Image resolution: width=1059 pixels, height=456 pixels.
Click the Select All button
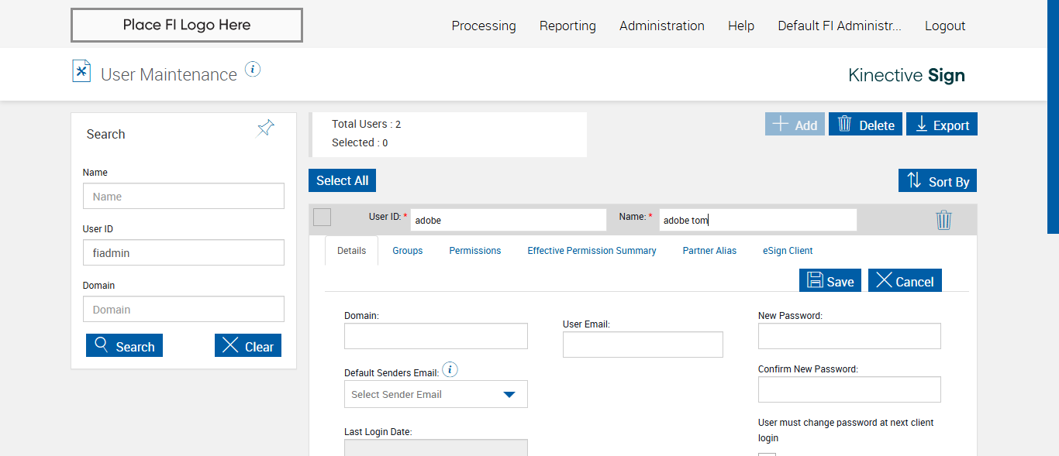(342, 180)
